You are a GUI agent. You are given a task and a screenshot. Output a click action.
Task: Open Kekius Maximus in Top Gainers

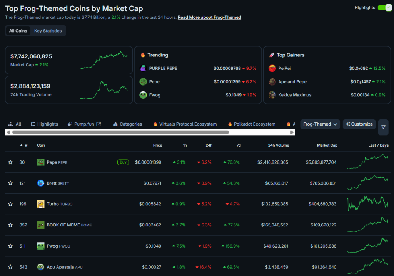295,95
